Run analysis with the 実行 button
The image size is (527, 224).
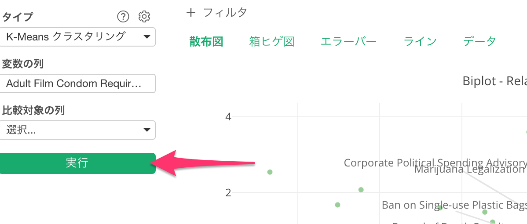point(77,163)
